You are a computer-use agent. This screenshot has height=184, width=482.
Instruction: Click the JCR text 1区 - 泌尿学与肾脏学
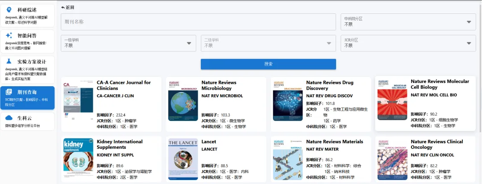point(133,171)
